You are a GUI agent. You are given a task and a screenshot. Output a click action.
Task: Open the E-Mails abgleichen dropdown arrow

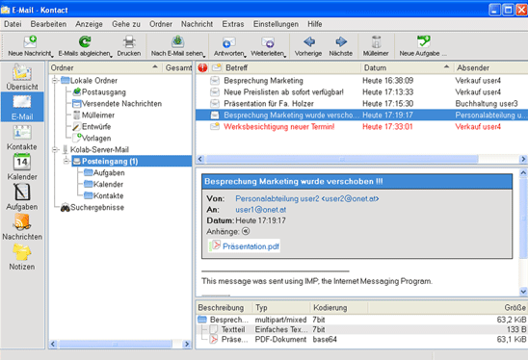click(x=111, y=56)
